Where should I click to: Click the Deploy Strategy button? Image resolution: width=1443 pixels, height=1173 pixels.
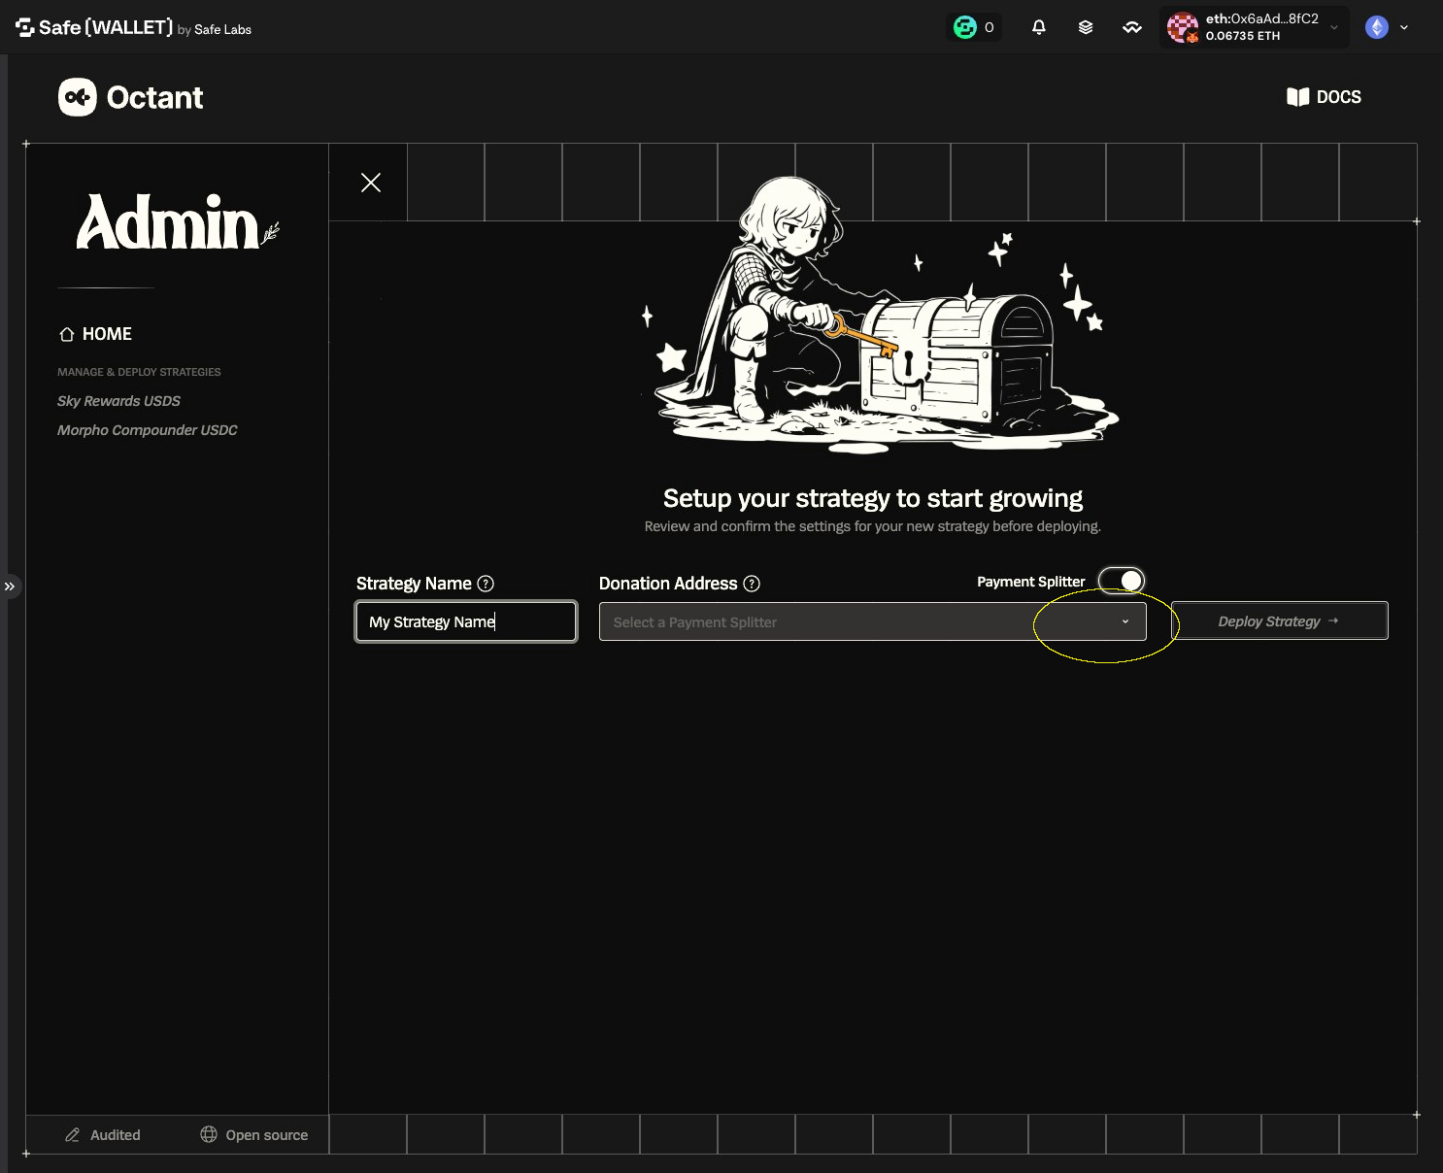pyautogui.click(x=1279, y=620)
